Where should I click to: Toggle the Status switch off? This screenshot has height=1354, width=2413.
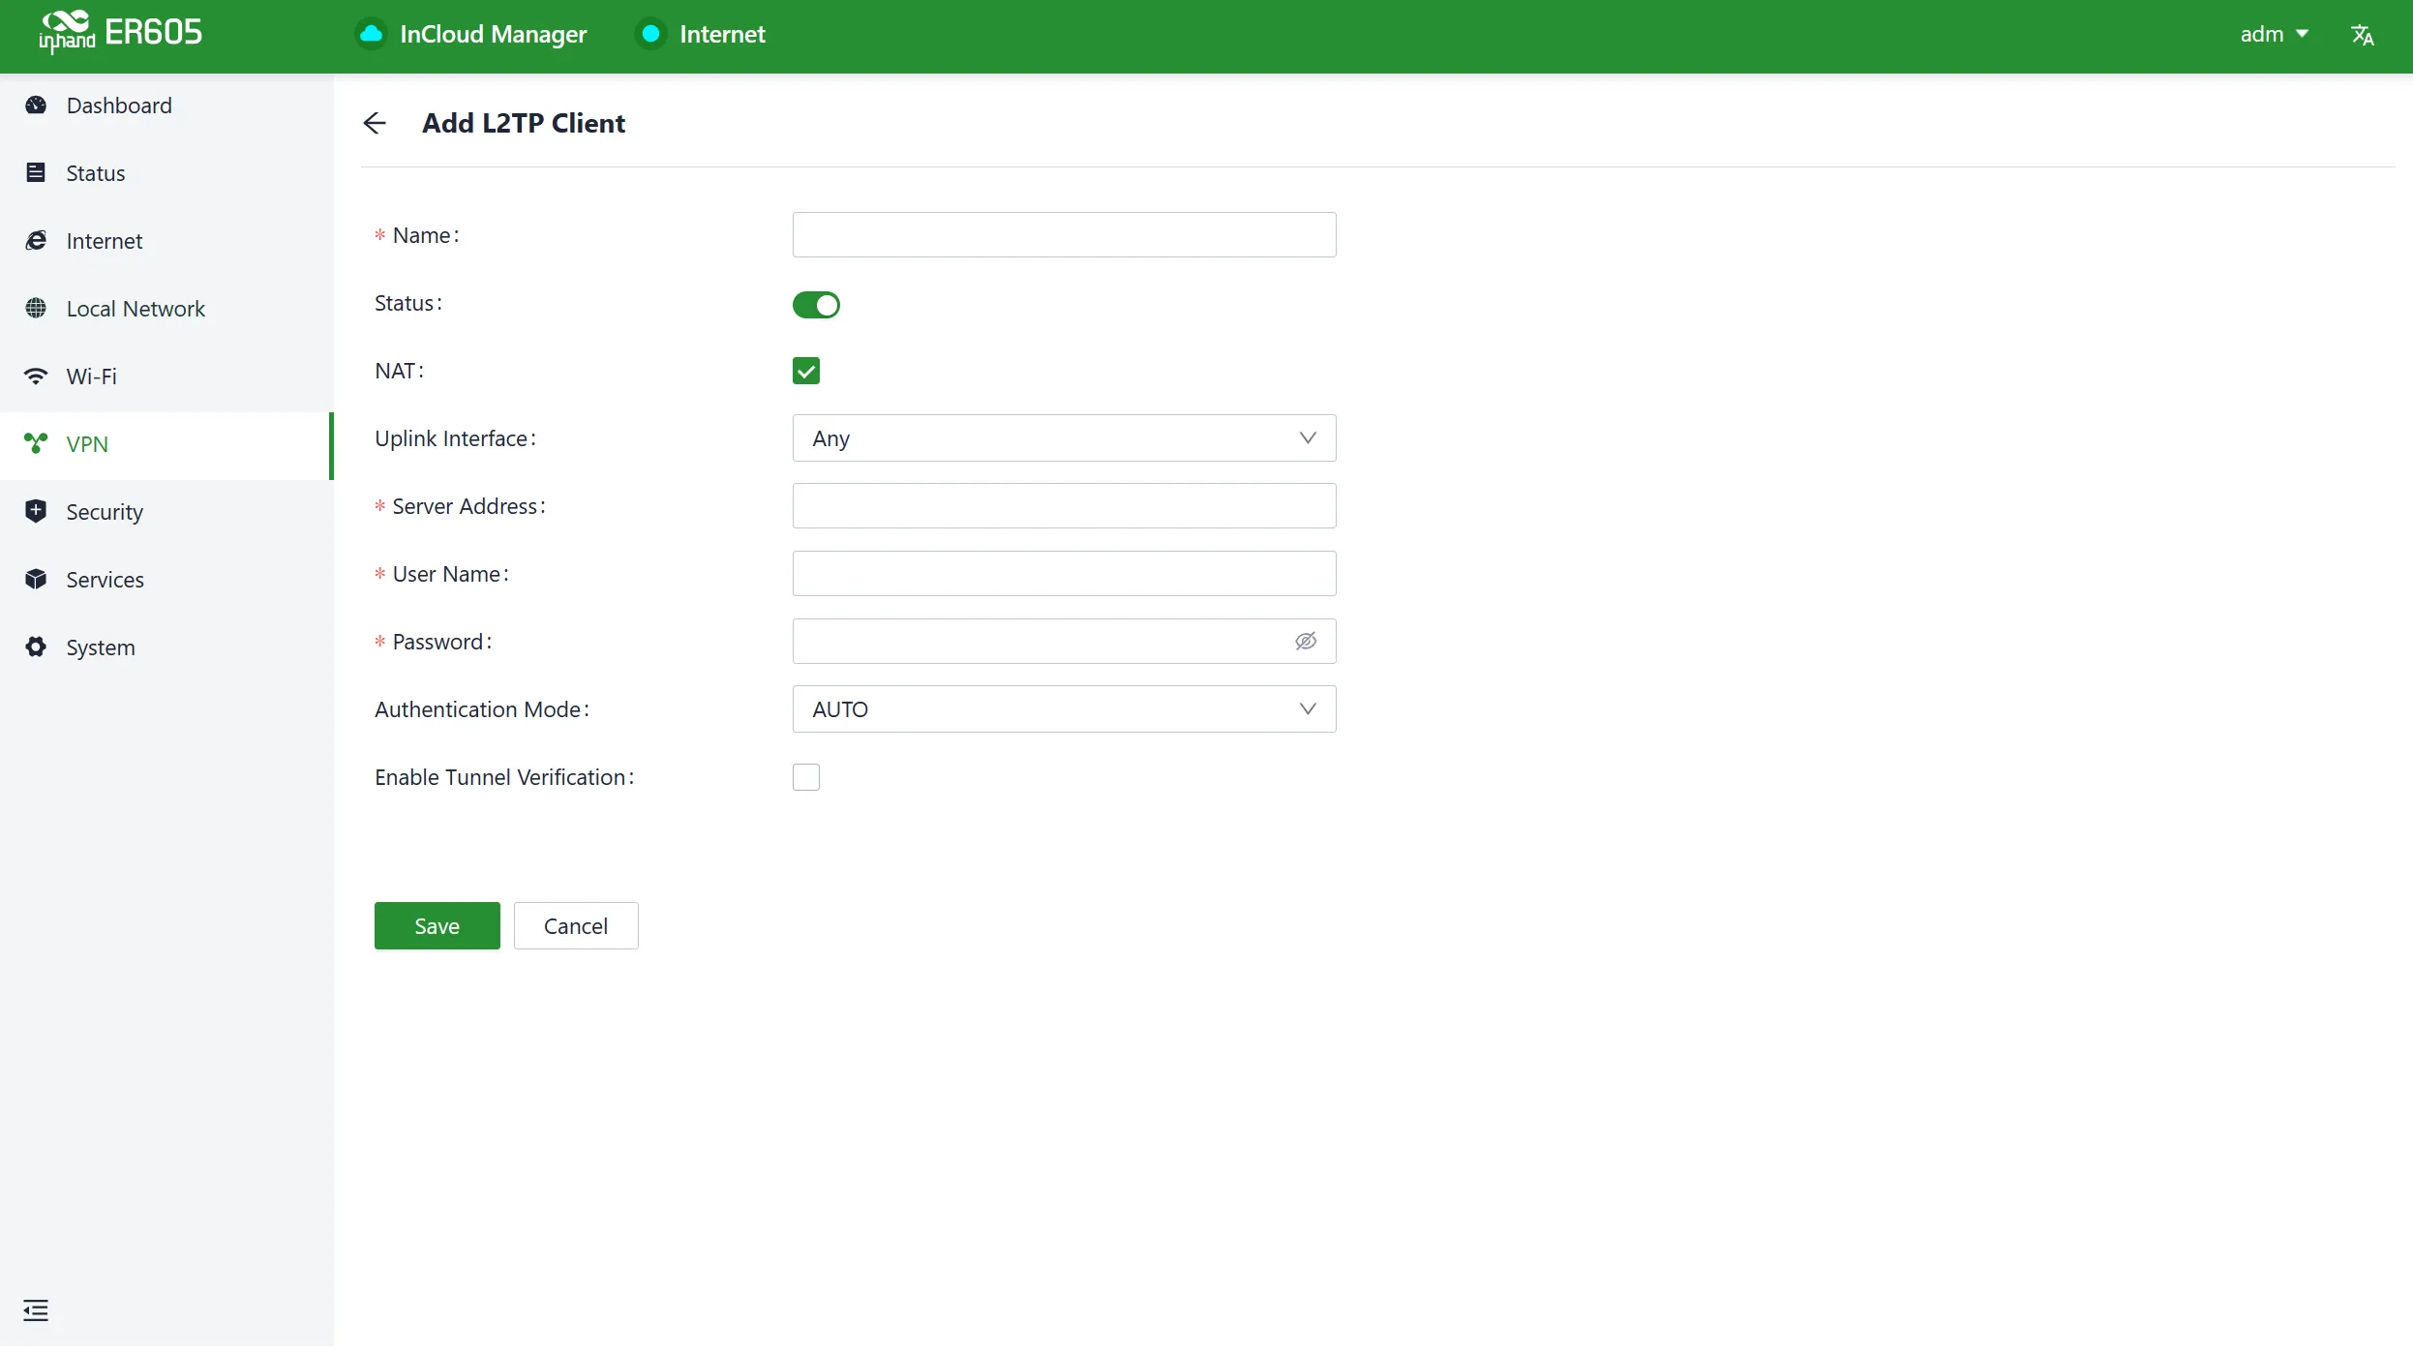click(816, 305)
